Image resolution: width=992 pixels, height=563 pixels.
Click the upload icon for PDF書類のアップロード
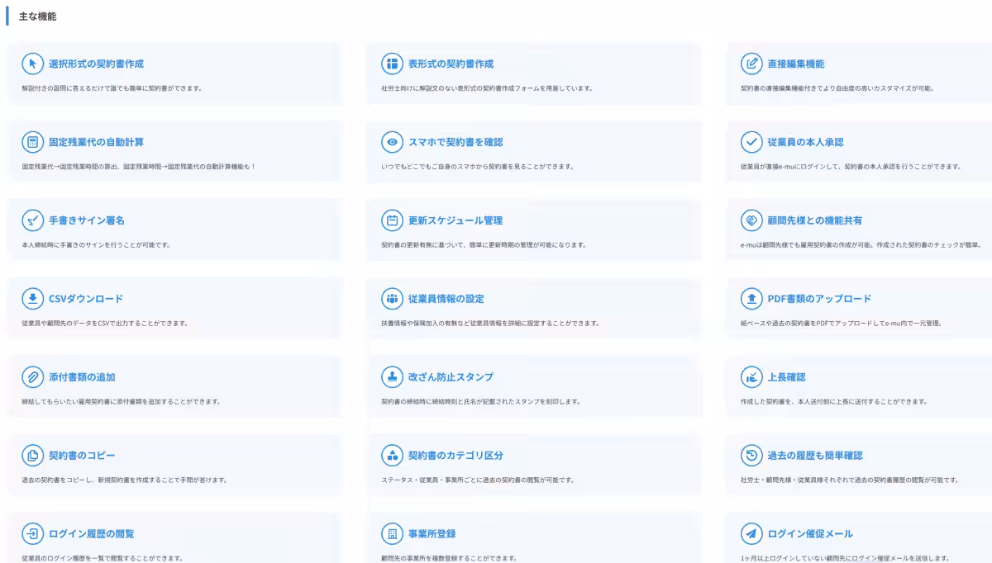751,299
